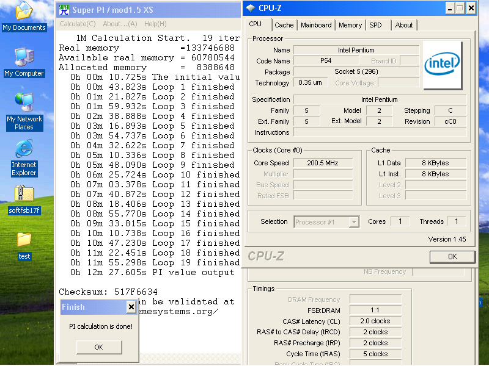This screenshot has width=489, height=366.
Task: Select the CPU tab in CPU-Z
Action: [256, 24]
